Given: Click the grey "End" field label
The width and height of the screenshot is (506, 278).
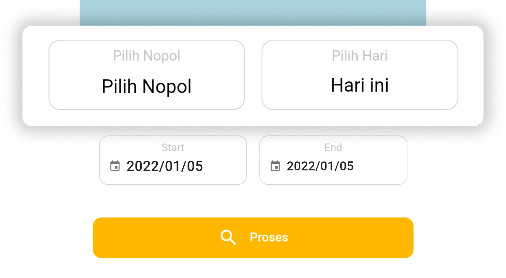Looking at the screenshot, I should 333,147.
